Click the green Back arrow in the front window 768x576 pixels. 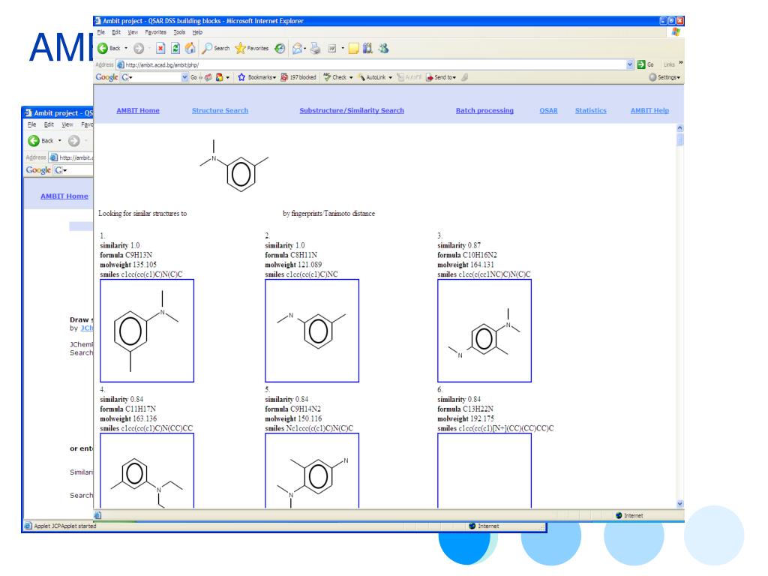coord(103,48)
